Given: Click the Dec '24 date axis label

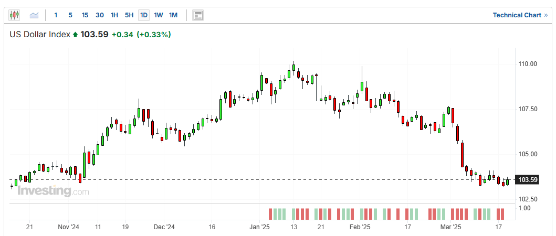Looking at the screenshot, I should (x=164, y=227).
